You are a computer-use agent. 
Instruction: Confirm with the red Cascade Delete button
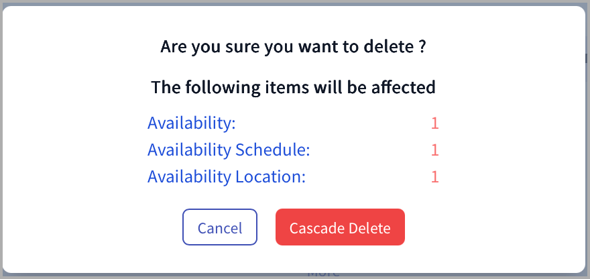340,227
